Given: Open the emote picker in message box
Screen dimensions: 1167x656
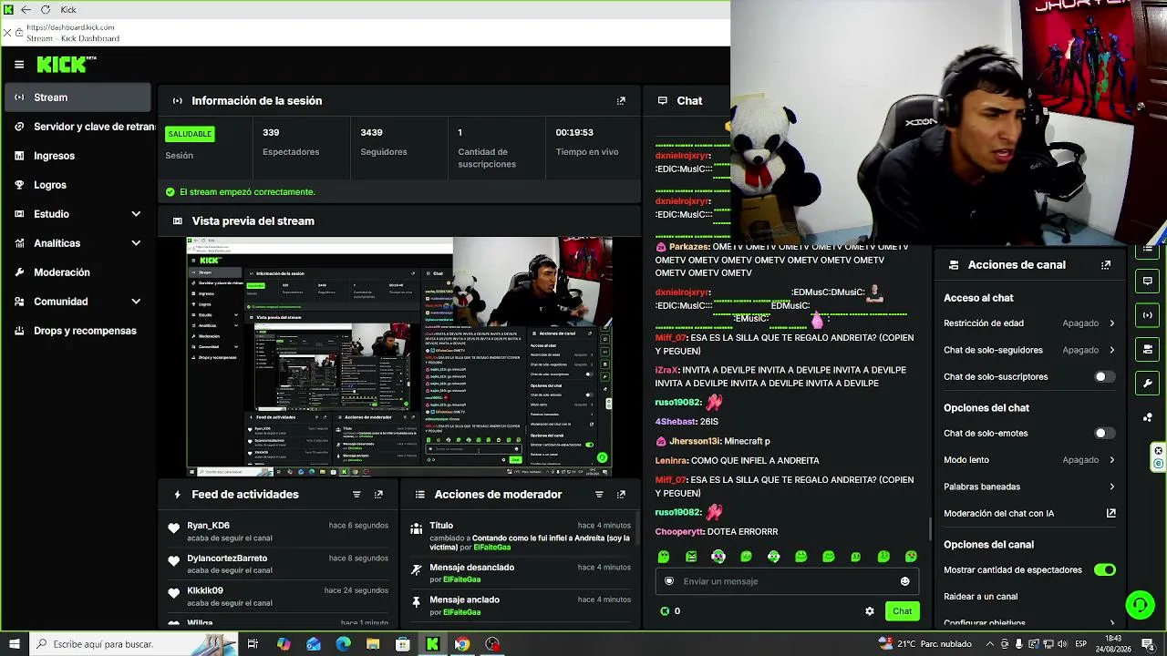Looking at the screenshot, I should 905,581.
